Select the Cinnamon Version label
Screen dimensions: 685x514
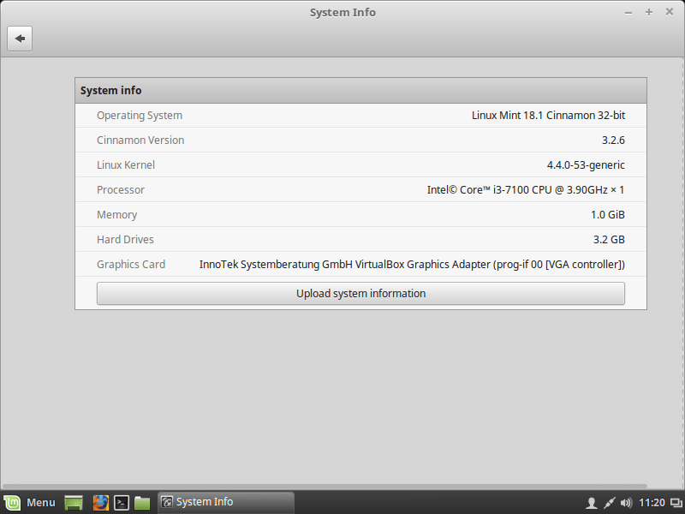click(140, 140)
